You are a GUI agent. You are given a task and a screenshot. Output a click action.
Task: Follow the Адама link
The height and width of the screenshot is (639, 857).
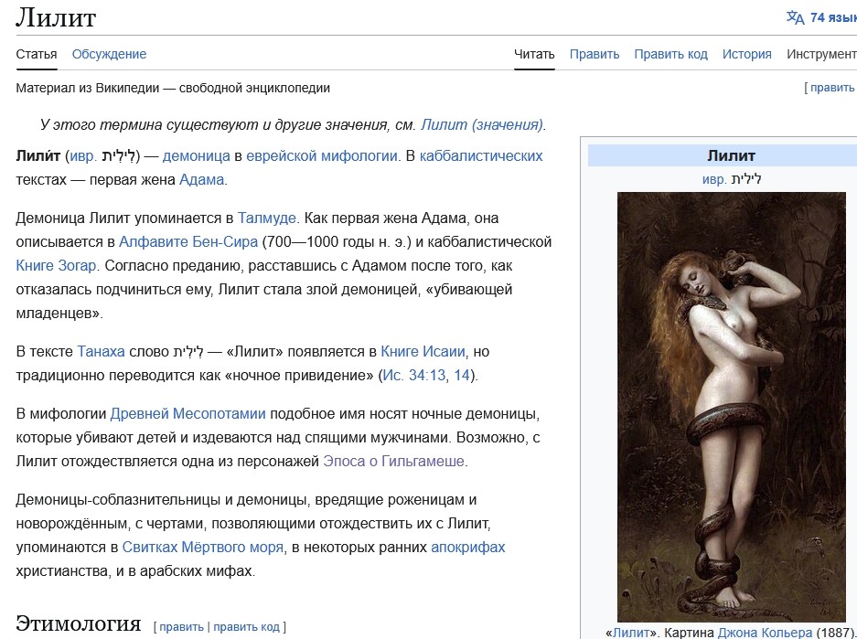coord(202,180)
